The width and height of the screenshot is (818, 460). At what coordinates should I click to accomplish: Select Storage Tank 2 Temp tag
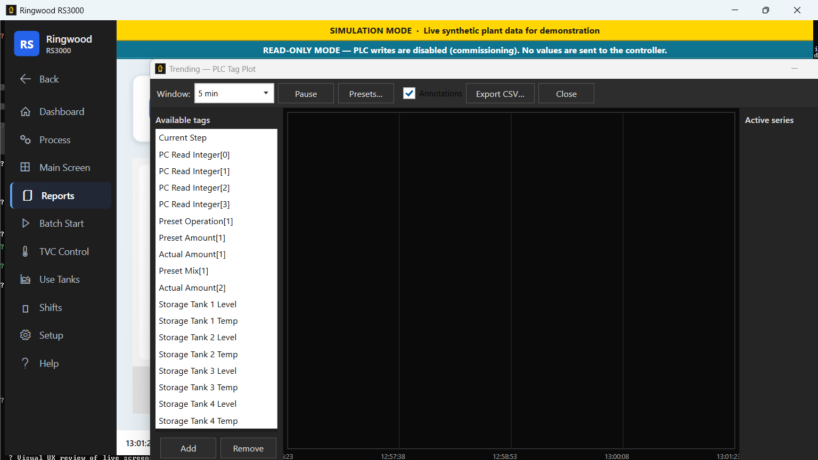pyautogui.click(x=216, y=355)
